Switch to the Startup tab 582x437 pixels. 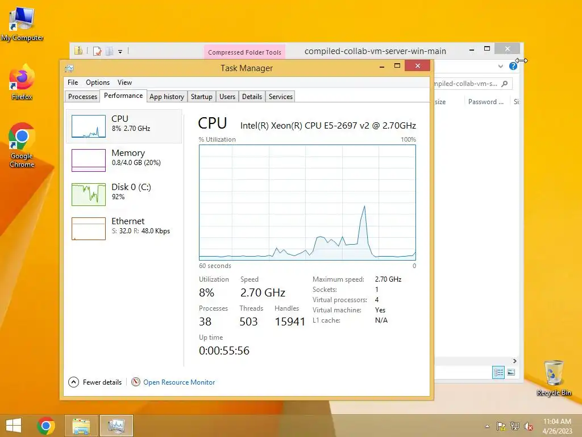click(x=202, y=97)
